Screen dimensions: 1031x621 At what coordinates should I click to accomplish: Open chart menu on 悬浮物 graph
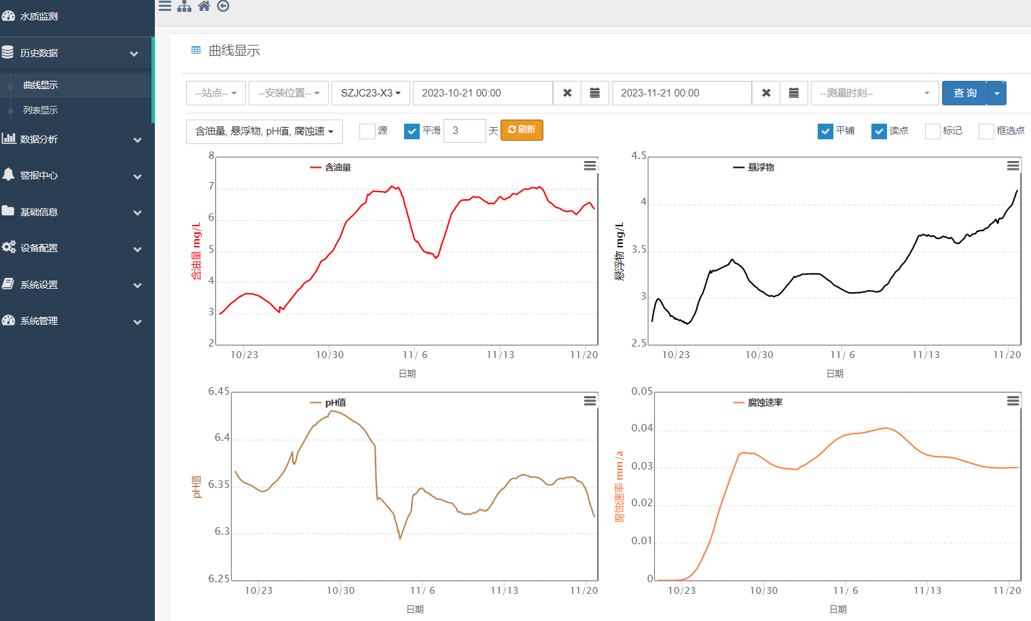pyautogui.click(x=1013, y=166)
